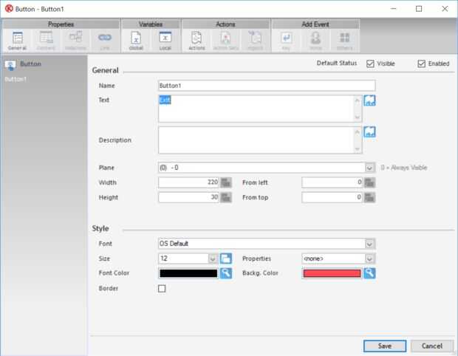Enable the Border checkbox
This screenshot has height=356, width=458.
[162, 289]
